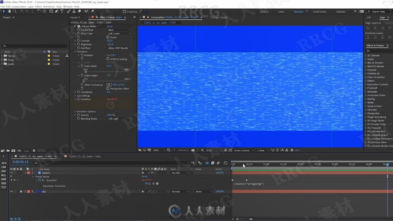
Task: Click the timeline current time 0:00:04:13
Action: point(21,162)
